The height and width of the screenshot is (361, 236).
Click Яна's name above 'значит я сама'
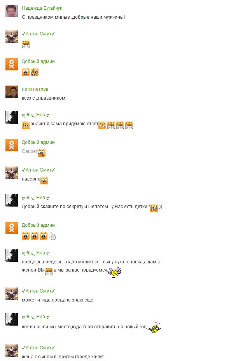point(36,115)
